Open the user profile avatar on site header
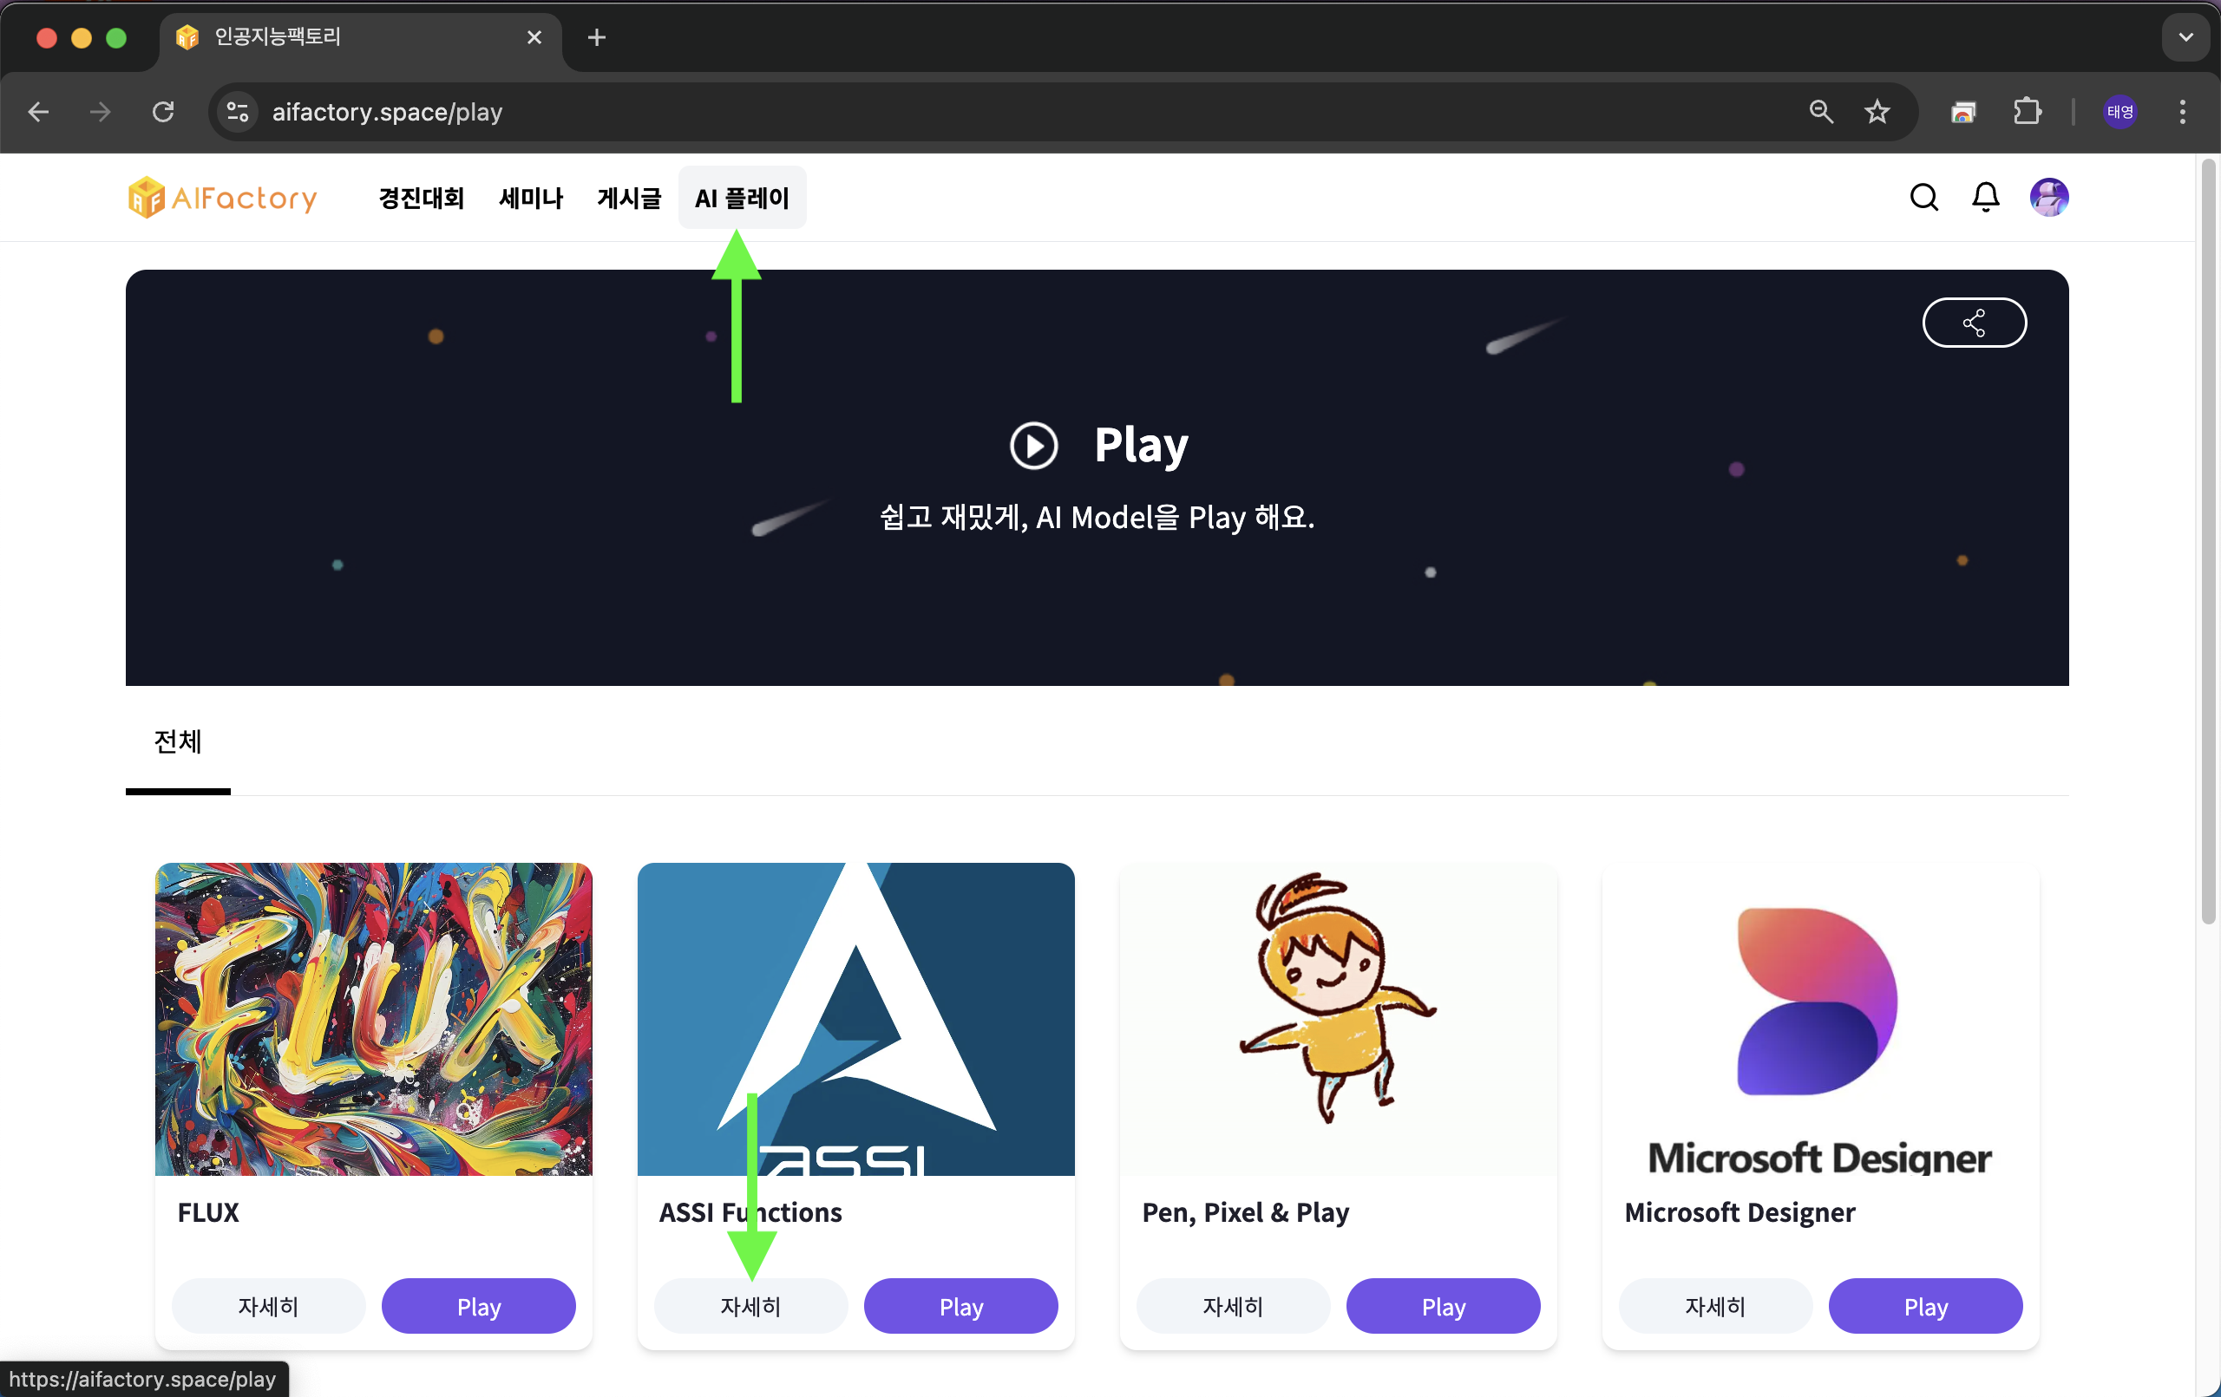 2048,198
